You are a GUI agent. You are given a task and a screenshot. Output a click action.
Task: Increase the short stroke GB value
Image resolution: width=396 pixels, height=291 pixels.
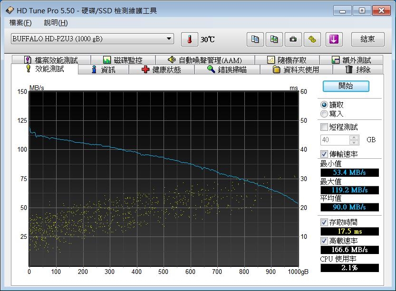(x=354, y=137)
